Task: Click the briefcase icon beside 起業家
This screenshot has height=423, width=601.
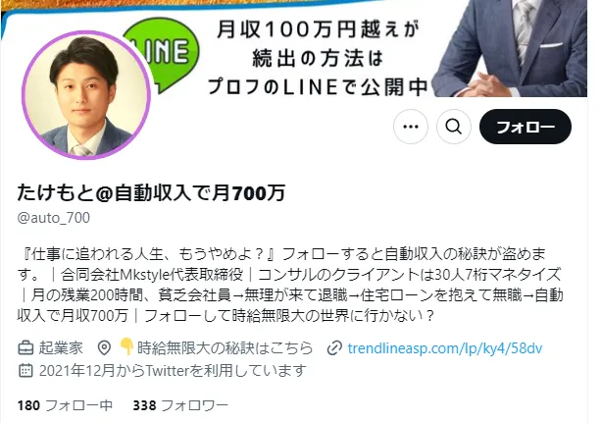Action: point(25,348)
